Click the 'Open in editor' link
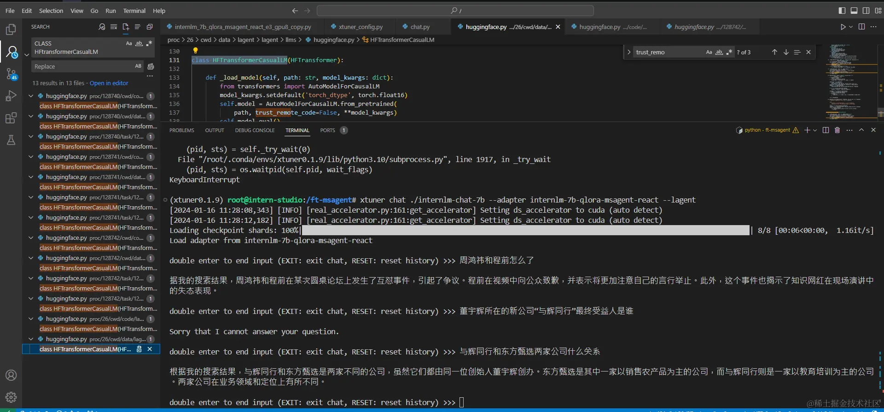 pyautogui.click(x=109, y=83)
